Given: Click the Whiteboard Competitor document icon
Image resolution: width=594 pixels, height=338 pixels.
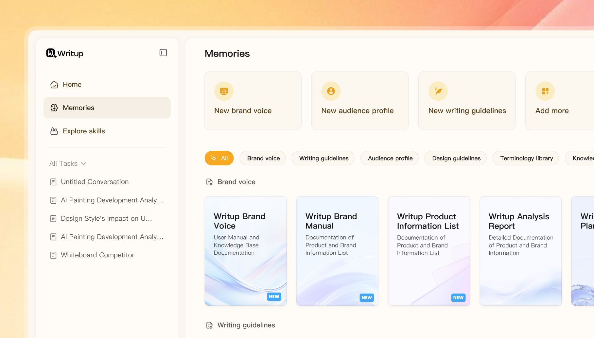Looking at the screenshot, I should click(53, 255).
